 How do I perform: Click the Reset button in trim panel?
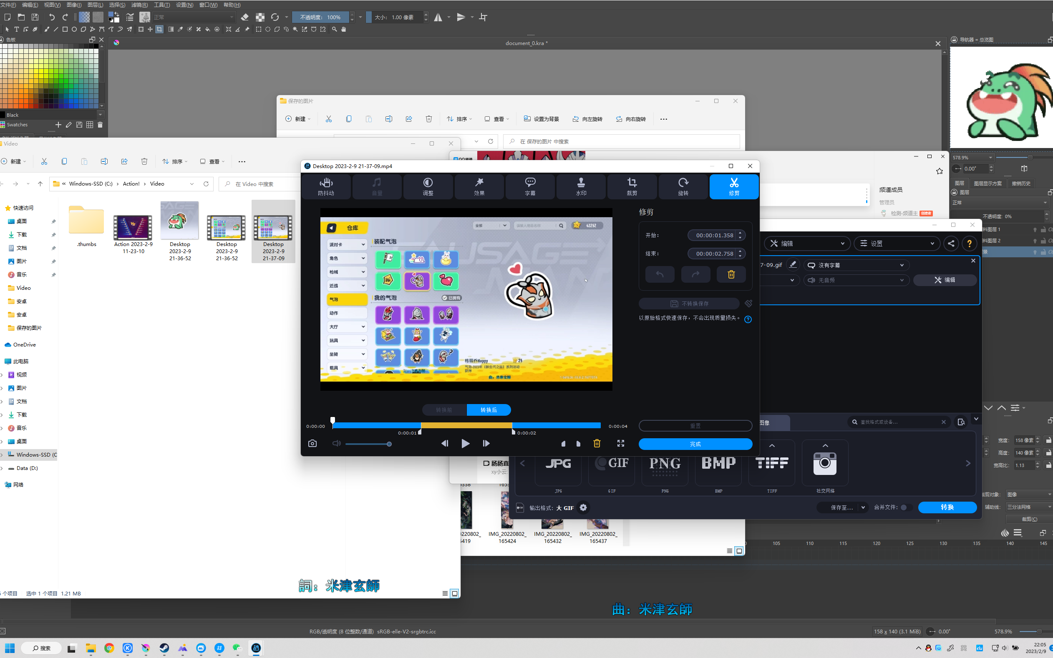click(x=695, y=426)
